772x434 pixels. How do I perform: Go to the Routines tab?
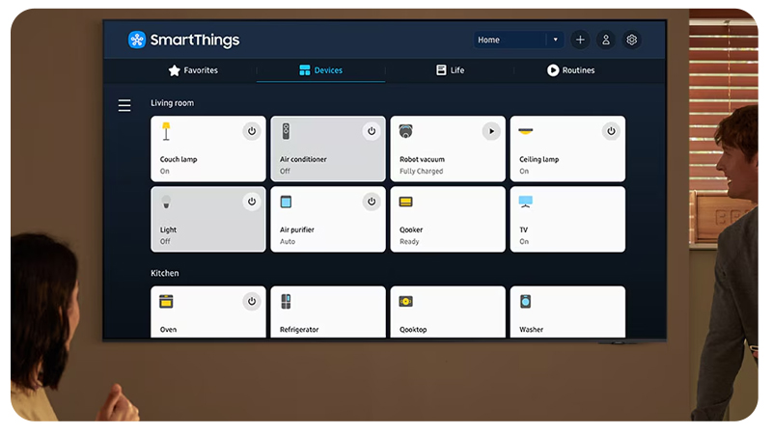coord(570,70)
